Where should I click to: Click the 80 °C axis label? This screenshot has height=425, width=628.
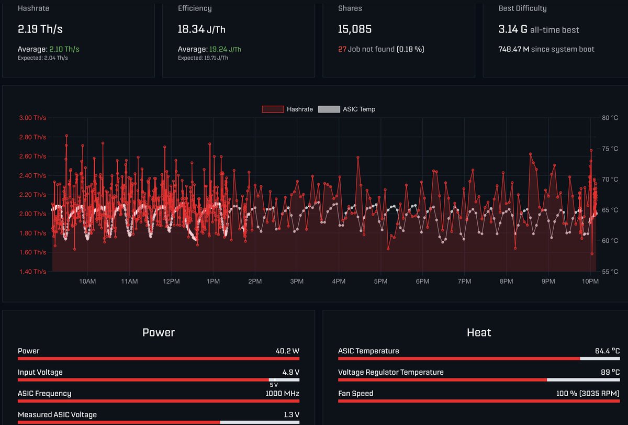tap(611, 118)
